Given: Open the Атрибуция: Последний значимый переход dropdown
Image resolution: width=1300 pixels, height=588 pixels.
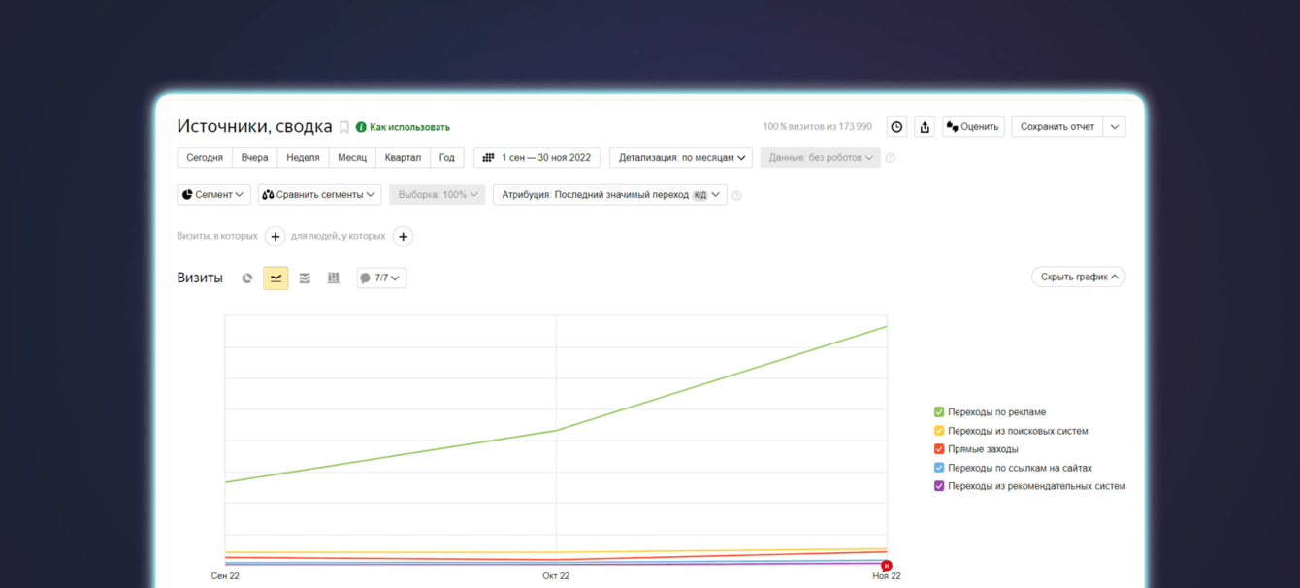Looking at the screenshot, I should click(x=610, y=194).
